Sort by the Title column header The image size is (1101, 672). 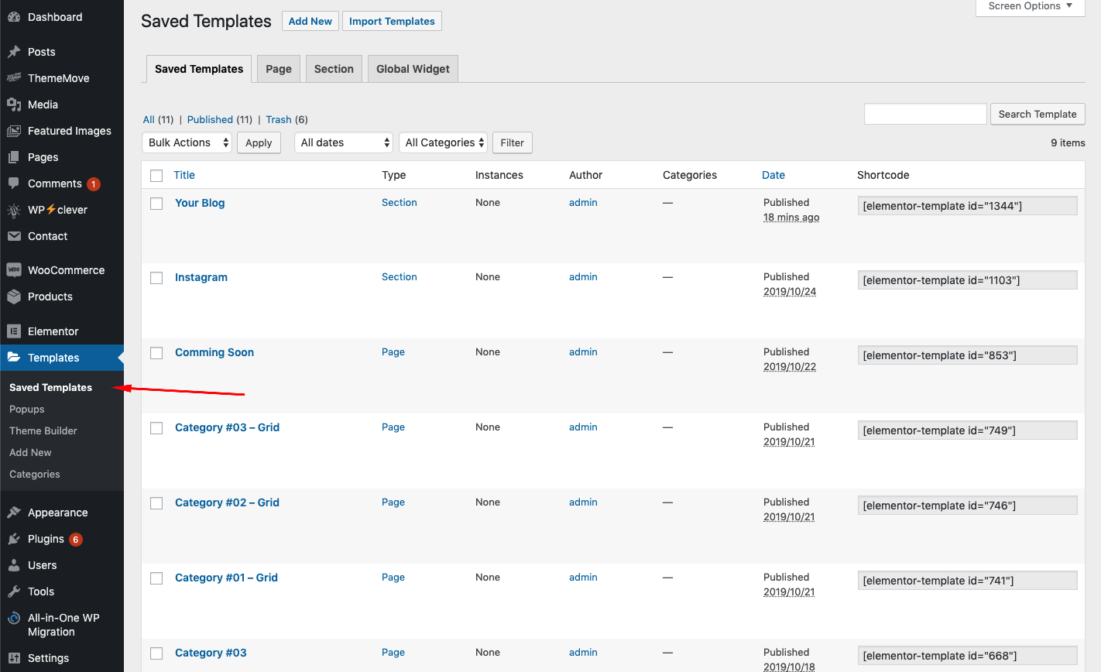(x=184, y=175)
